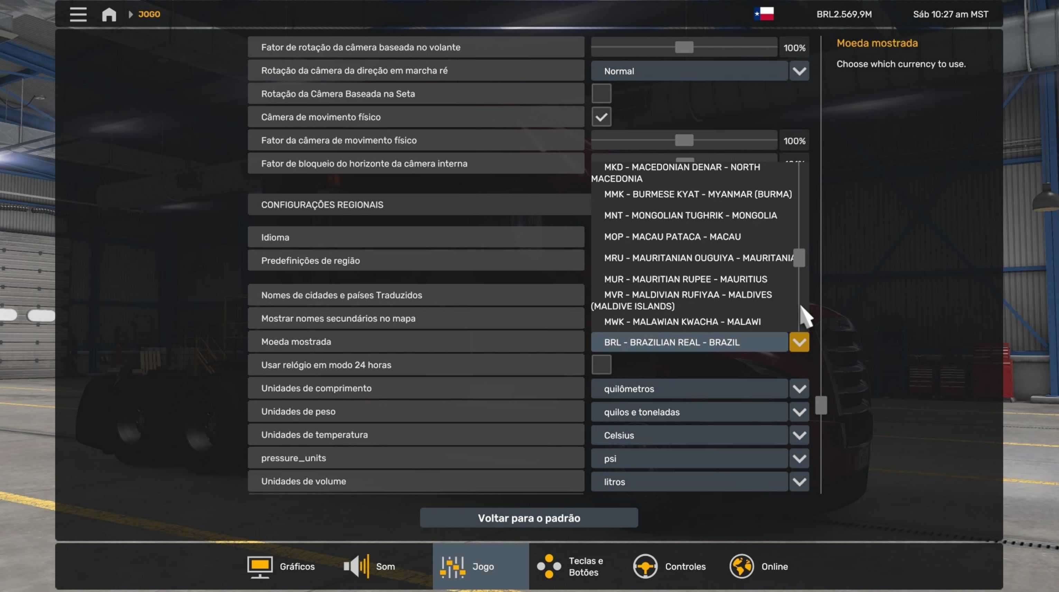Expand the reverse camera rotation Normal dropdown
1059x592 pixels.
click(x=799, y=71)
